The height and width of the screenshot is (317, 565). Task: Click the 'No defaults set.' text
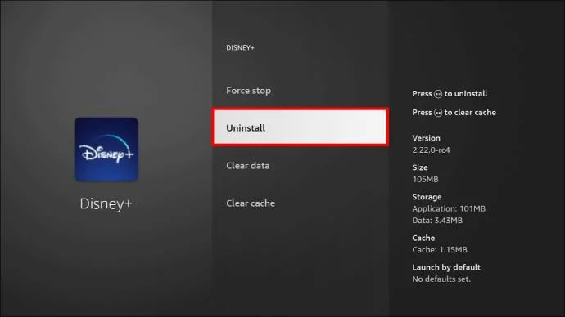441,279
